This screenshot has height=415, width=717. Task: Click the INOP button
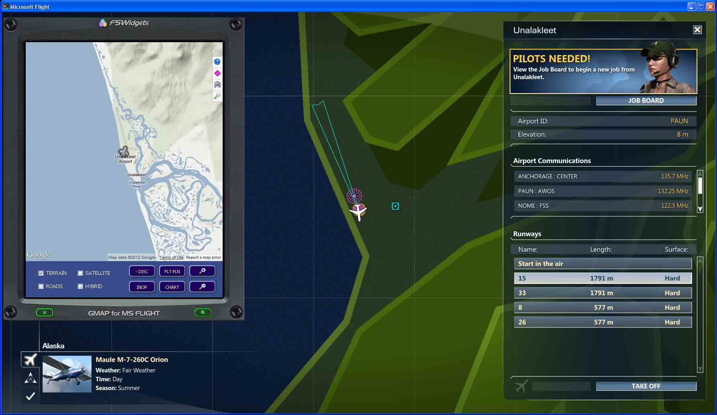click(x=142, y=287)
